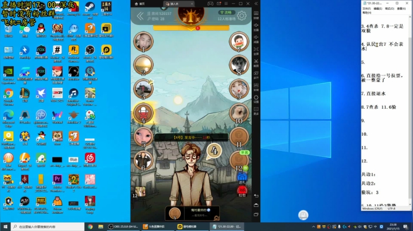Open the Steam desktop shortcut
The height and width of the screenshot is (231, 413).
[90, 10]
